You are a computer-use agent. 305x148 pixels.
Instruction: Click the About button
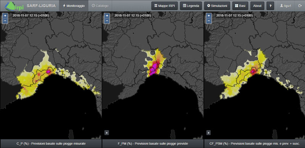click(257, 6)
